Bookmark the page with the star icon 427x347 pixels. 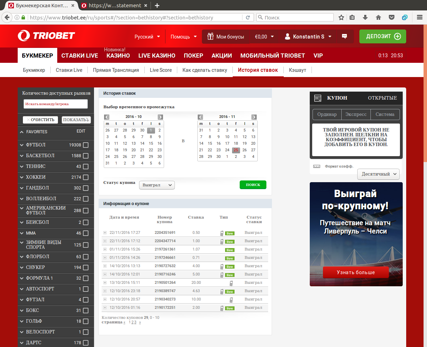pos(341,17)
